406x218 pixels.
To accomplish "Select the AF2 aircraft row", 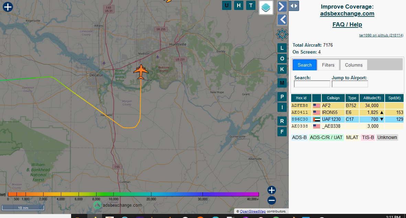I will click(x=347, y=105).
